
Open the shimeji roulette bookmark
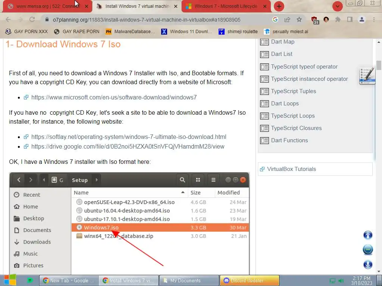pos(238,32)
